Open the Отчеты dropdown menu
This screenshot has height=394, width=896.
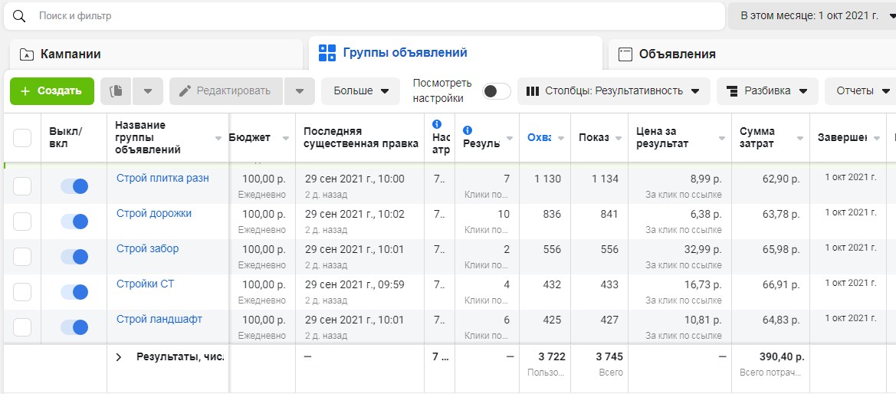coord(860,91)
